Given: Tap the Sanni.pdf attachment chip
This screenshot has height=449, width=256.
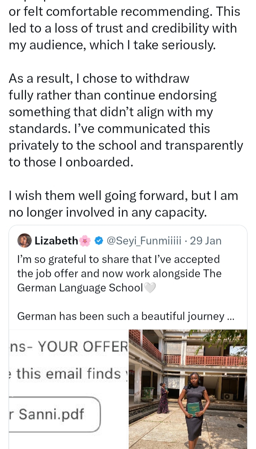Looking at the screenshot, I should click(53, 414).
